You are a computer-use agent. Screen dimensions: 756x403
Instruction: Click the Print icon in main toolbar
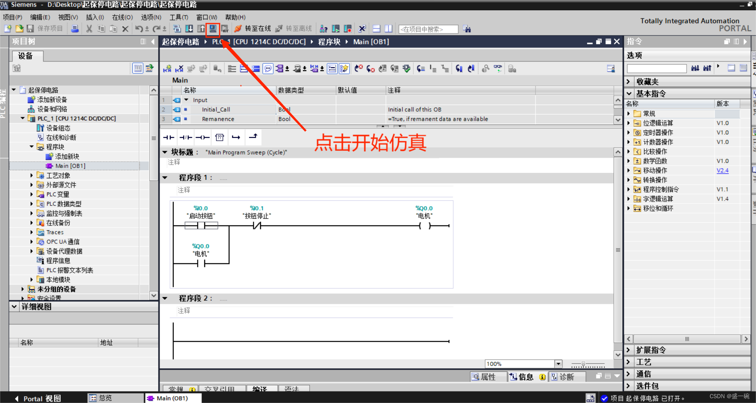click(75, 29)
